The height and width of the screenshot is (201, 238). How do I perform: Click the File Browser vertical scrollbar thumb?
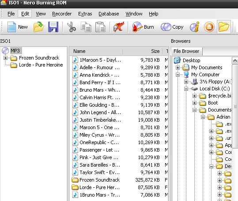235,106
